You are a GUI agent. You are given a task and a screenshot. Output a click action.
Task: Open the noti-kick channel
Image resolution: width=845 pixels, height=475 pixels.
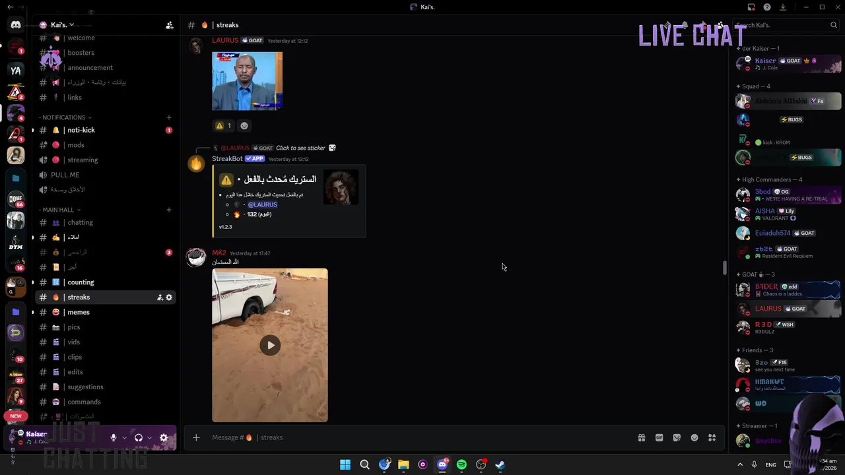point(106,131)
